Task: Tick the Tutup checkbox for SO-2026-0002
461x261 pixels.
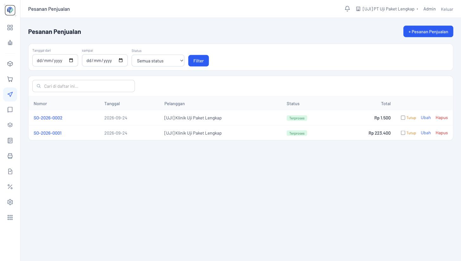Action: pos(403,118)
